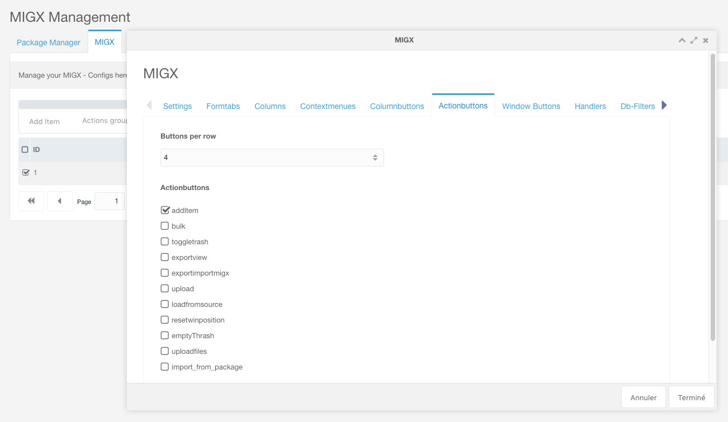Open the Db-Filters tab
This screenshot has width=728, height=422.
click(637, 106)
